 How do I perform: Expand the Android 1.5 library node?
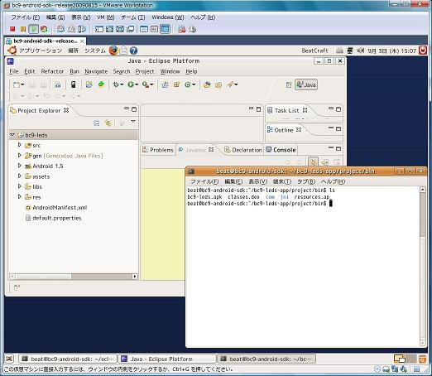[20, 166]
